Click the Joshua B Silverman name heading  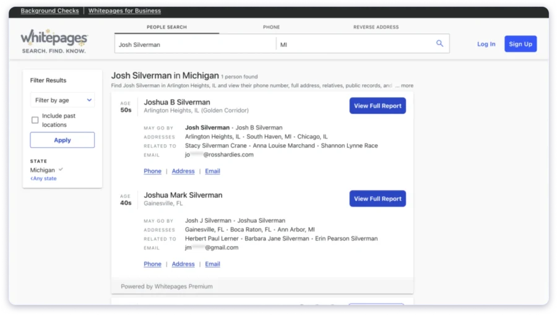click(177, 102)
